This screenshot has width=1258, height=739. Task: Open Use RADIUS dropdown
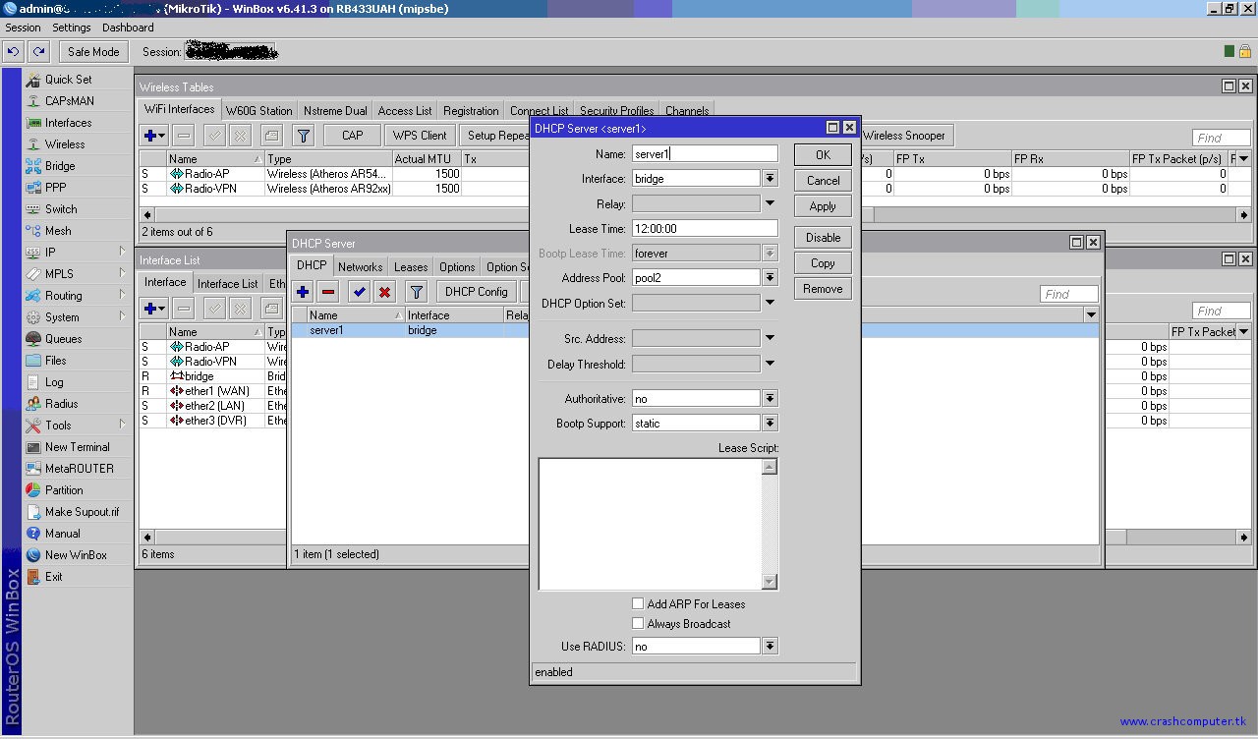tap(770, 647)
